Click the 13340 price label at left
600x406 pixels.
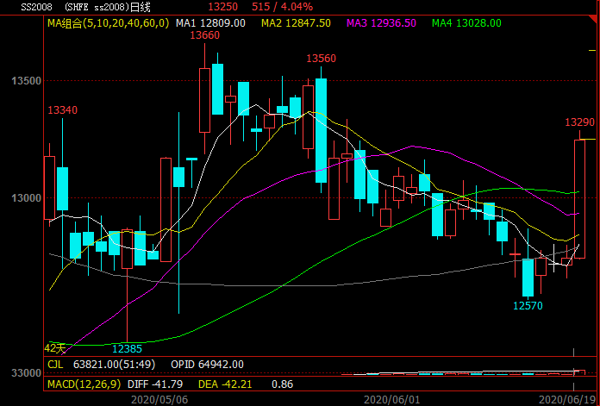[x=62, y=110]
